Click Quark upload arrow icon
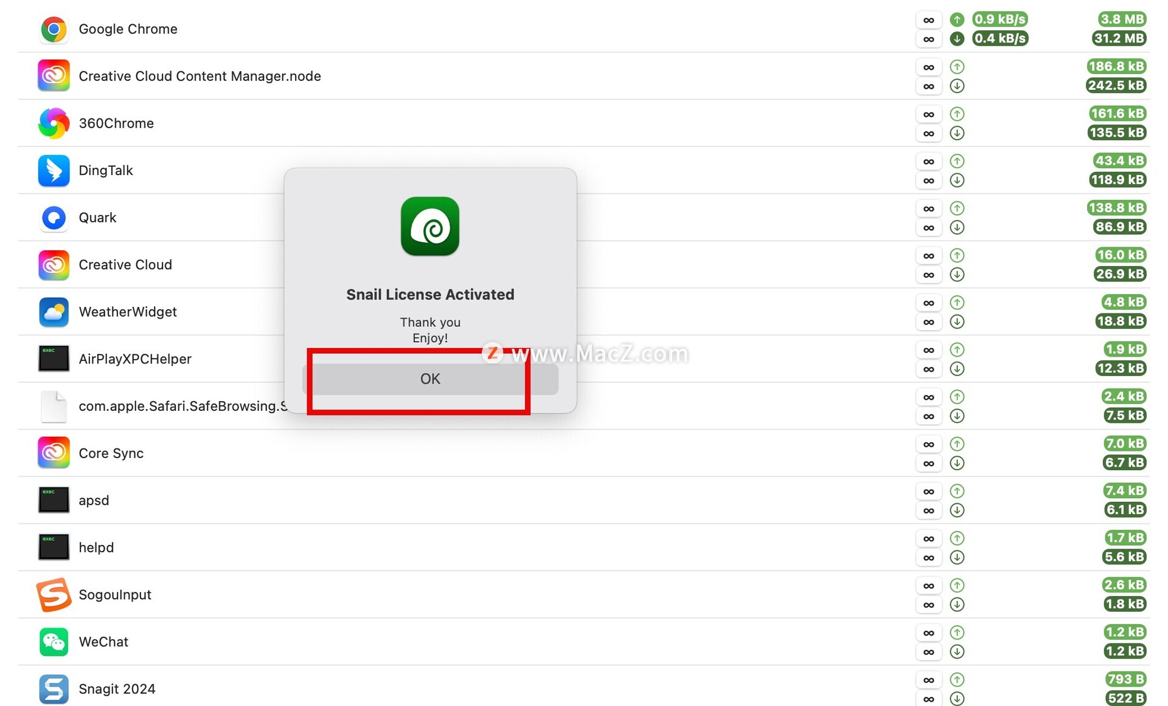 (957, 208)
